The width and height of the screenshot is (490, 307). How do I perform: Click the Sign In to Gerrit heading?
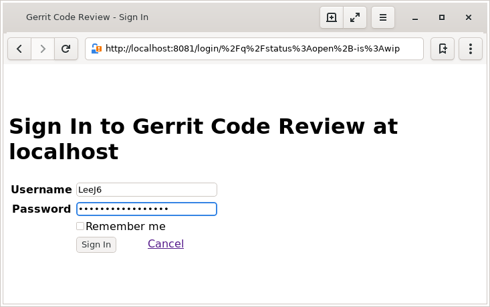coord(203,139)
